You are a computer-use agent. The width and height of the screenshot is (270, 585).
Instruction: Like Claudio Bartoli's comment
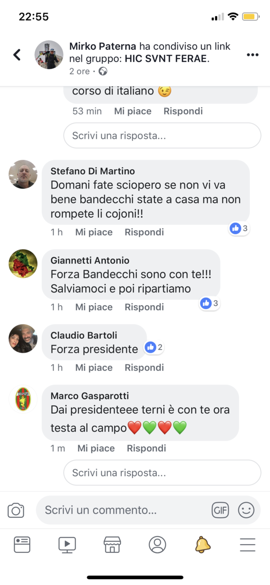94,368
